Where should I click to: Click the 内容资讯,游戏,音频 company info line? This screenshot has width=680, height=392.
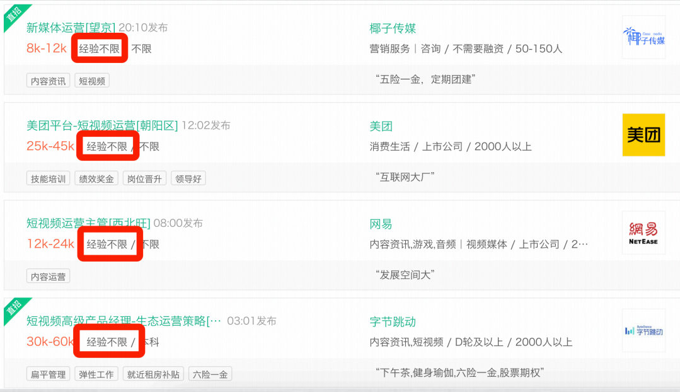click(x=479, y=244)
